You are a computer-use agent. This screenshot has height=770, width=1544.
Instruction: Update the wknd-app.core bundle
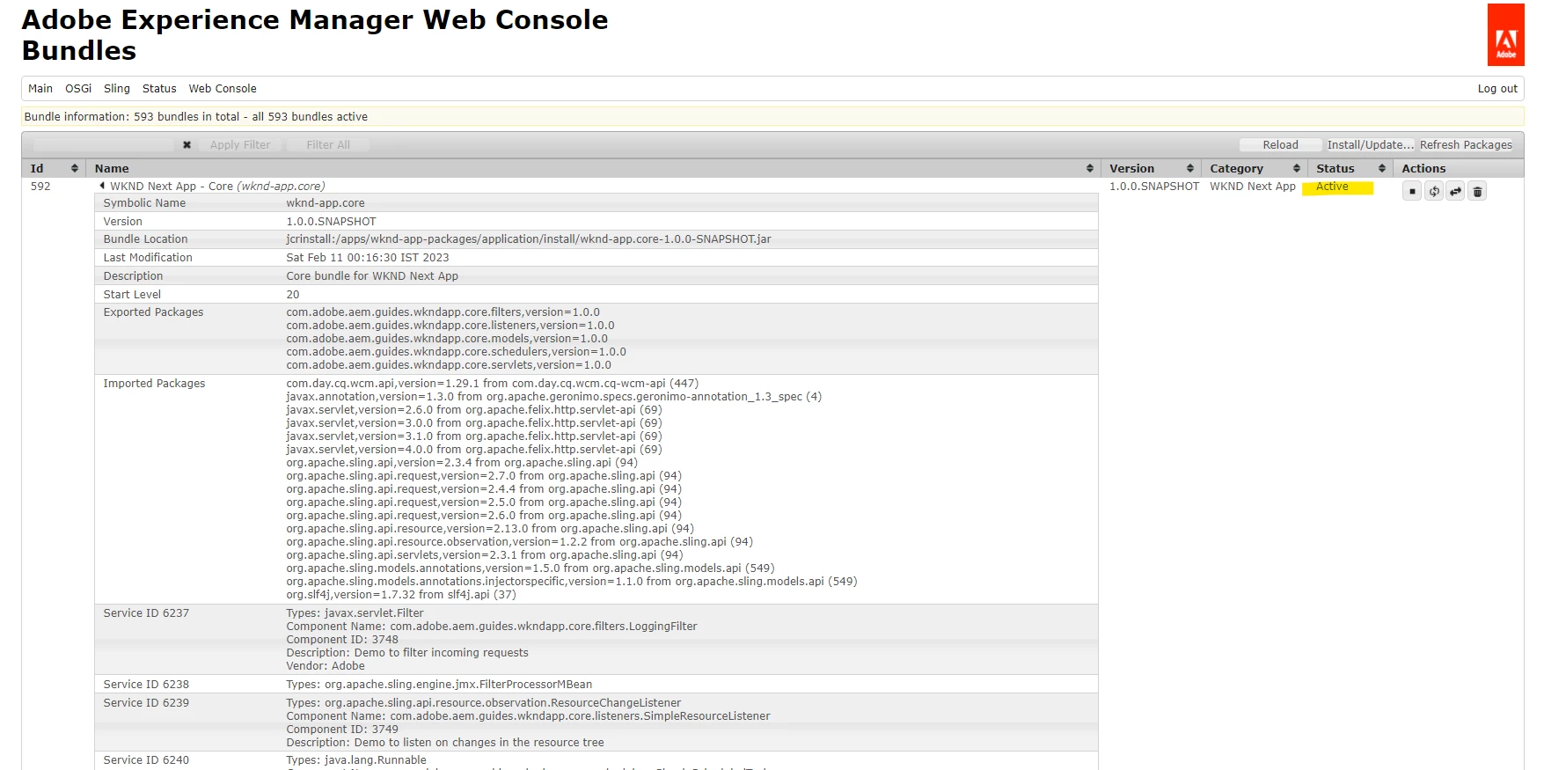pos(1456,191)
